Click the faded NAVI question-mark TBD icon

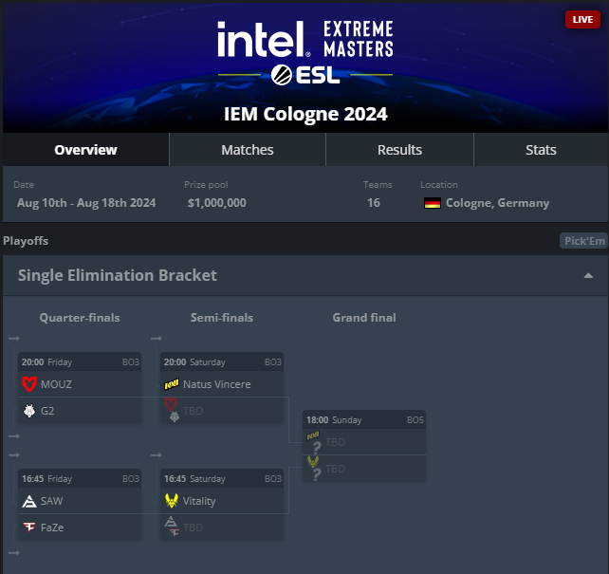[x=314, y=442]
